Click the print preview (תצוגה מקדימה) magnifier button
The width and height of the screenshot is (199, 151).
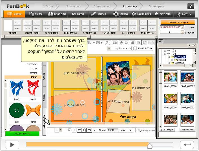[x=146, y=130]
